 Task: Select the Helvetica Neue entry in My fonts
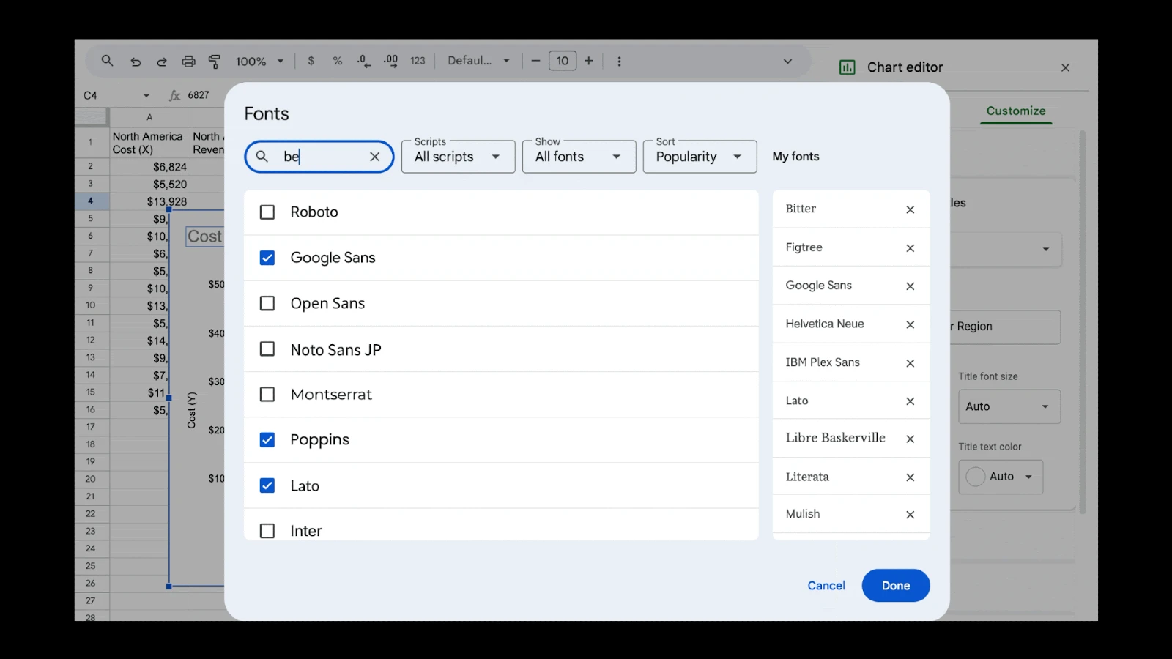825,324
